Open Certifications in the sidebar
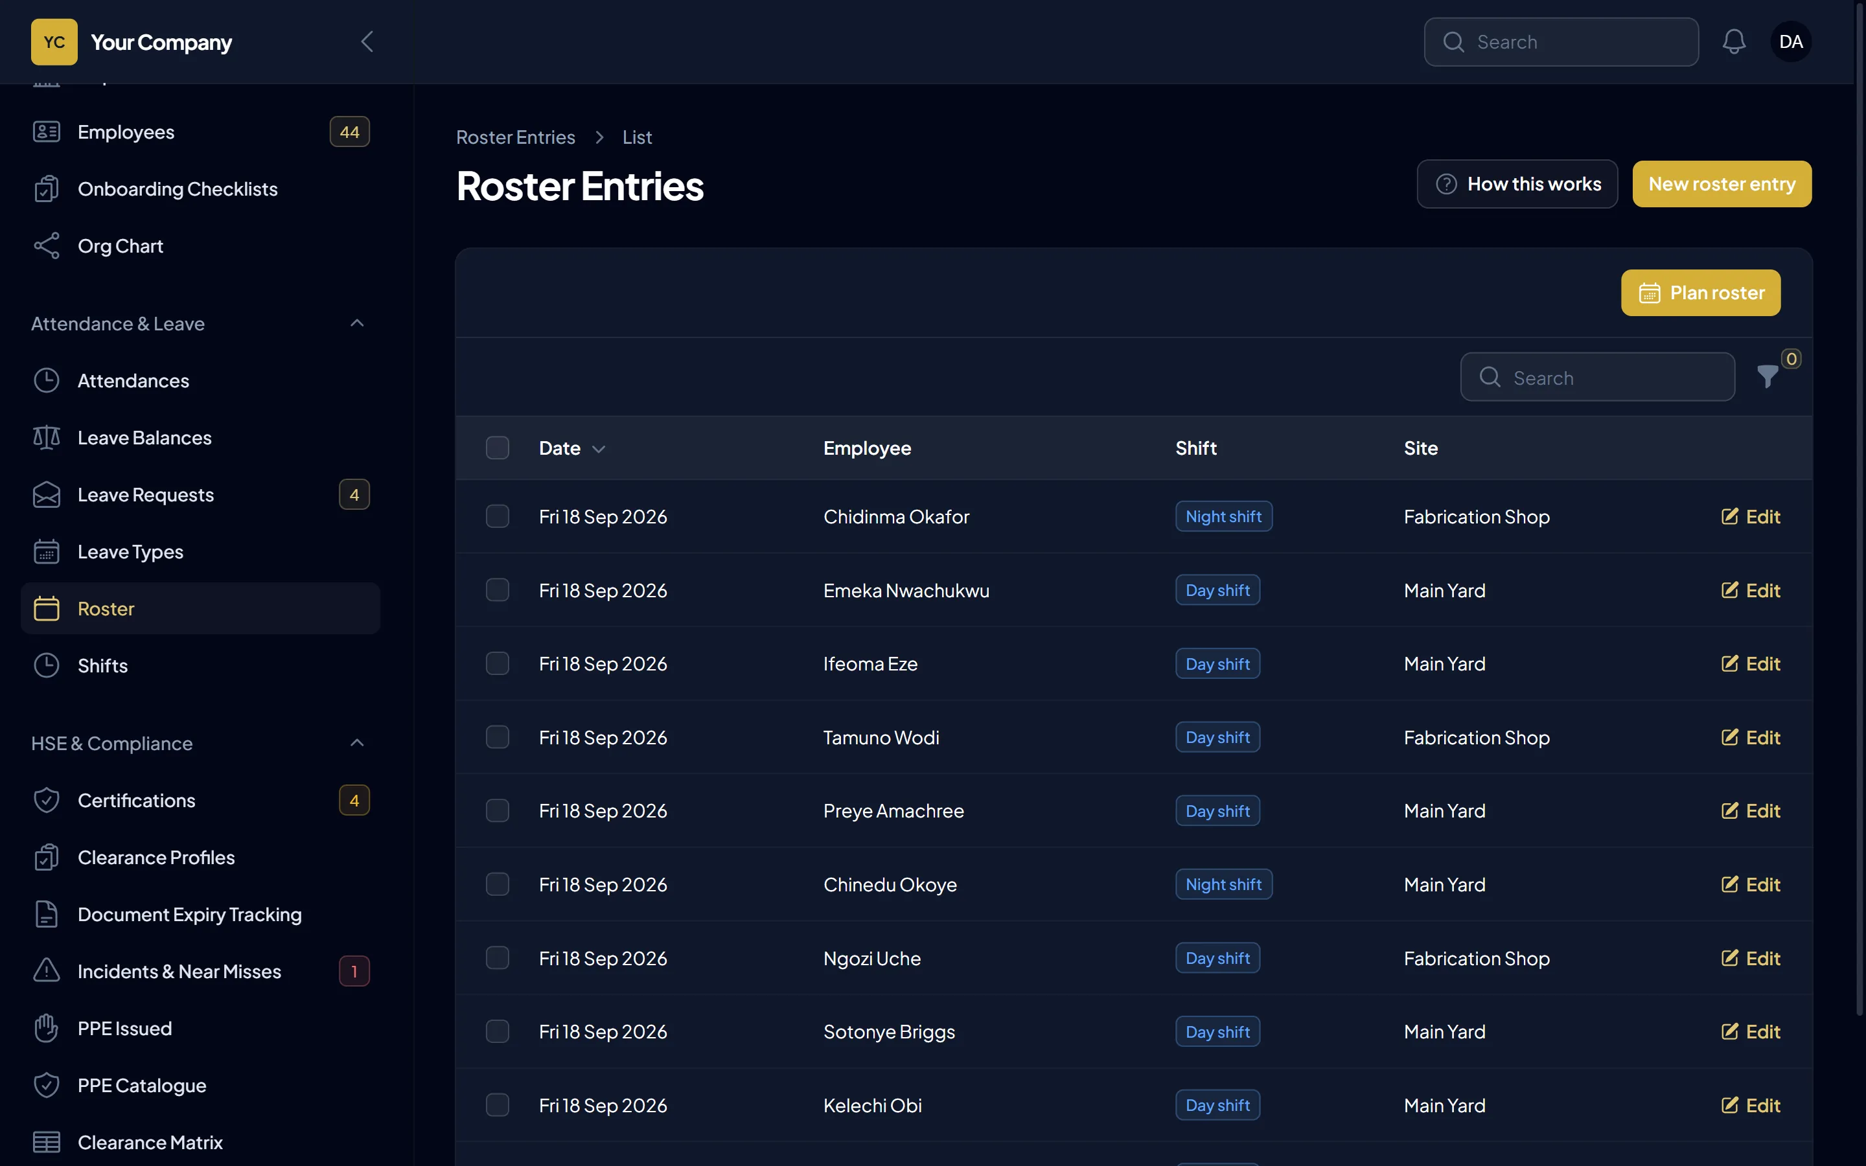The height and width of the screenshot is (1166, 1866). [200, 800]
